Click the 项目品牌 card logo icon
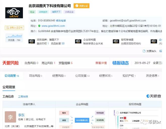Viewport: 166px width, 129px height. (32, 41)
